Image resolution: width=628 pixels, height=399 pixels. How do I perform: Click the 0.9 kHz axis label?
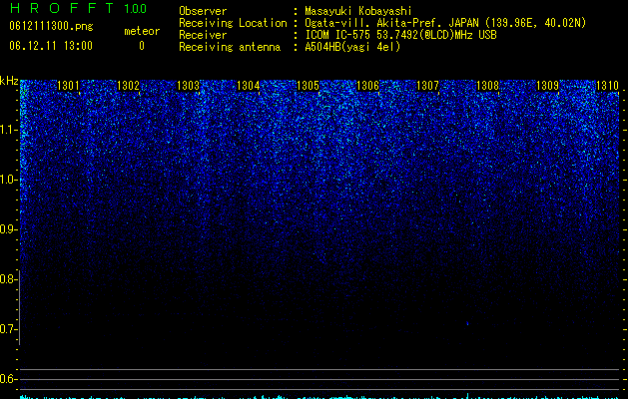tap(8, 229)
